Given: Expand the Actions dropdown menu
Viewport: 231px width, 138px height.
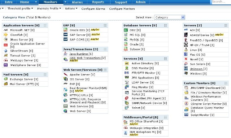Looking at the screenshot, I should coord(71,9).
